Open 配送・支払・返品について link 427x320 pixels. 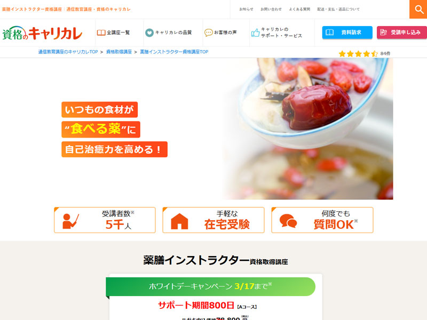click(x=338, y=9)
